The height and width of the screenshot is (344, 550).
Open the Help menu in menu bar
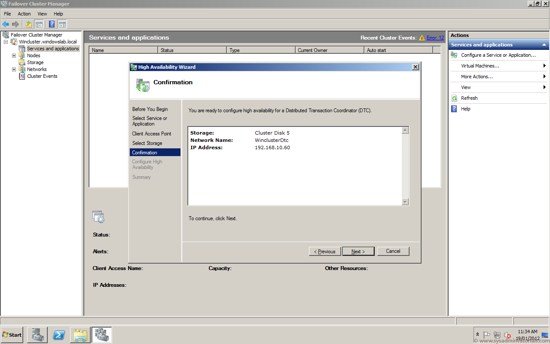click(58, 14)
